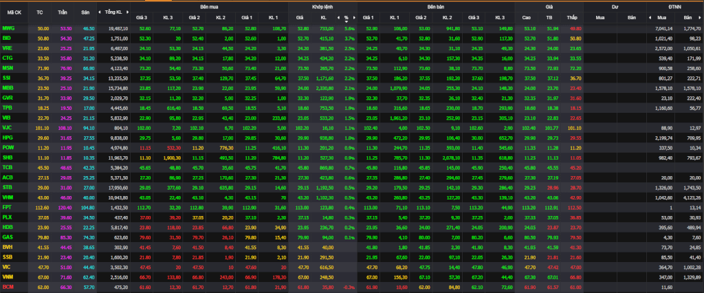Click the left arrow beside Tổng KL header

pyautogui.click(x=99, y=12)
